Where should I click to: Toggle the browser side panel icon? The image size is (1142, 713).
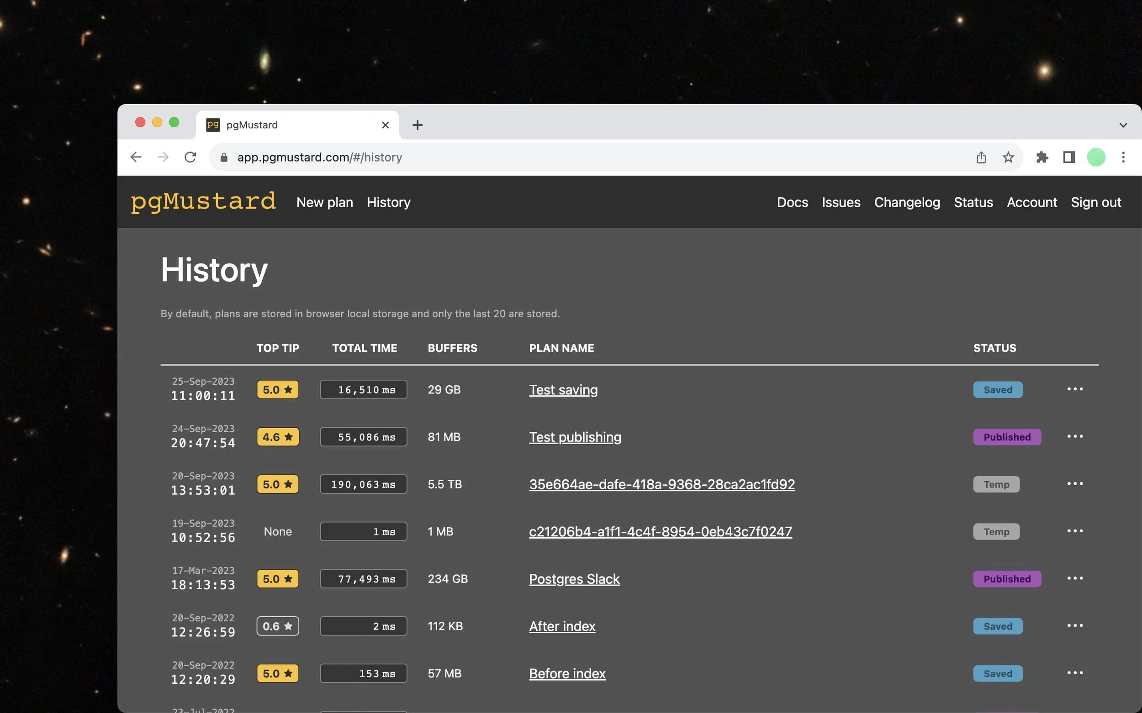pyautogui.click(x=1069, y=157)
